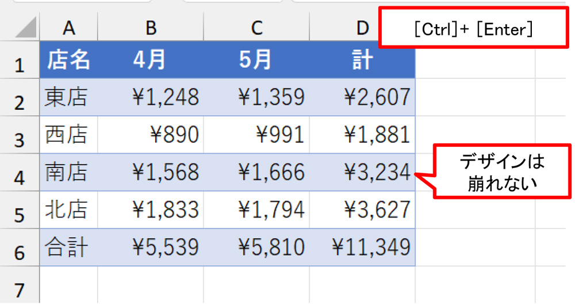This screenshot has height=305, width=575.
Task: Select the 北店 cell
Action: (x=68, y=210)
